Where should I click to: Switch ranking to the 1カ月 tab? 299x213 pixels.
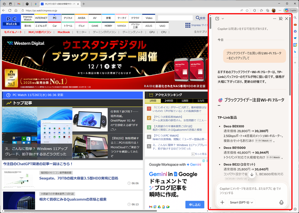tap(200, 101)
